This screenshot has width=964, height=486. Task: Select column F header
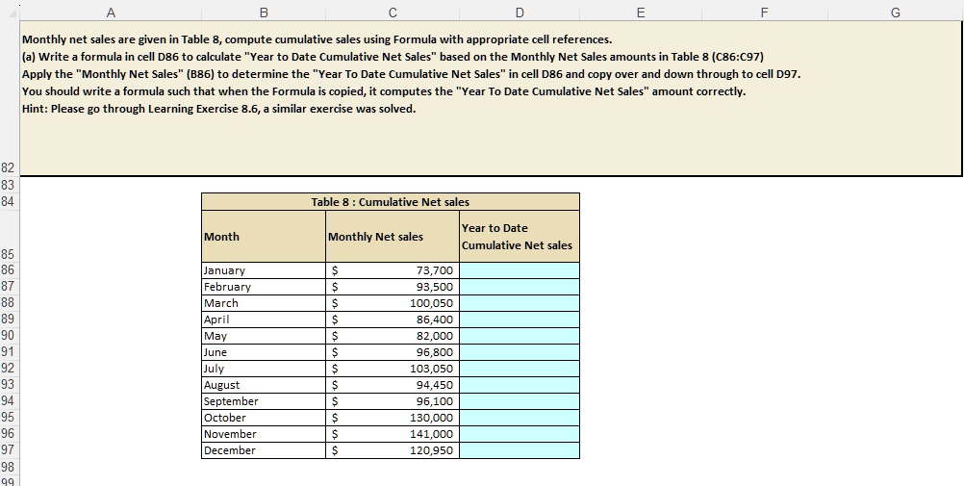tap(764, 13)
